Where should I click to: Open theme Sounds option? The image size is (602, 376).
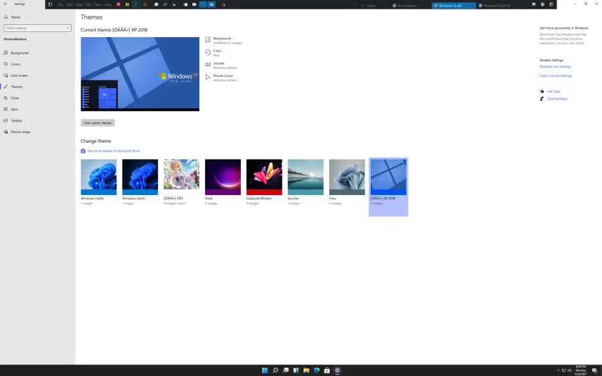pyautogui.click(x=220, y=65)
